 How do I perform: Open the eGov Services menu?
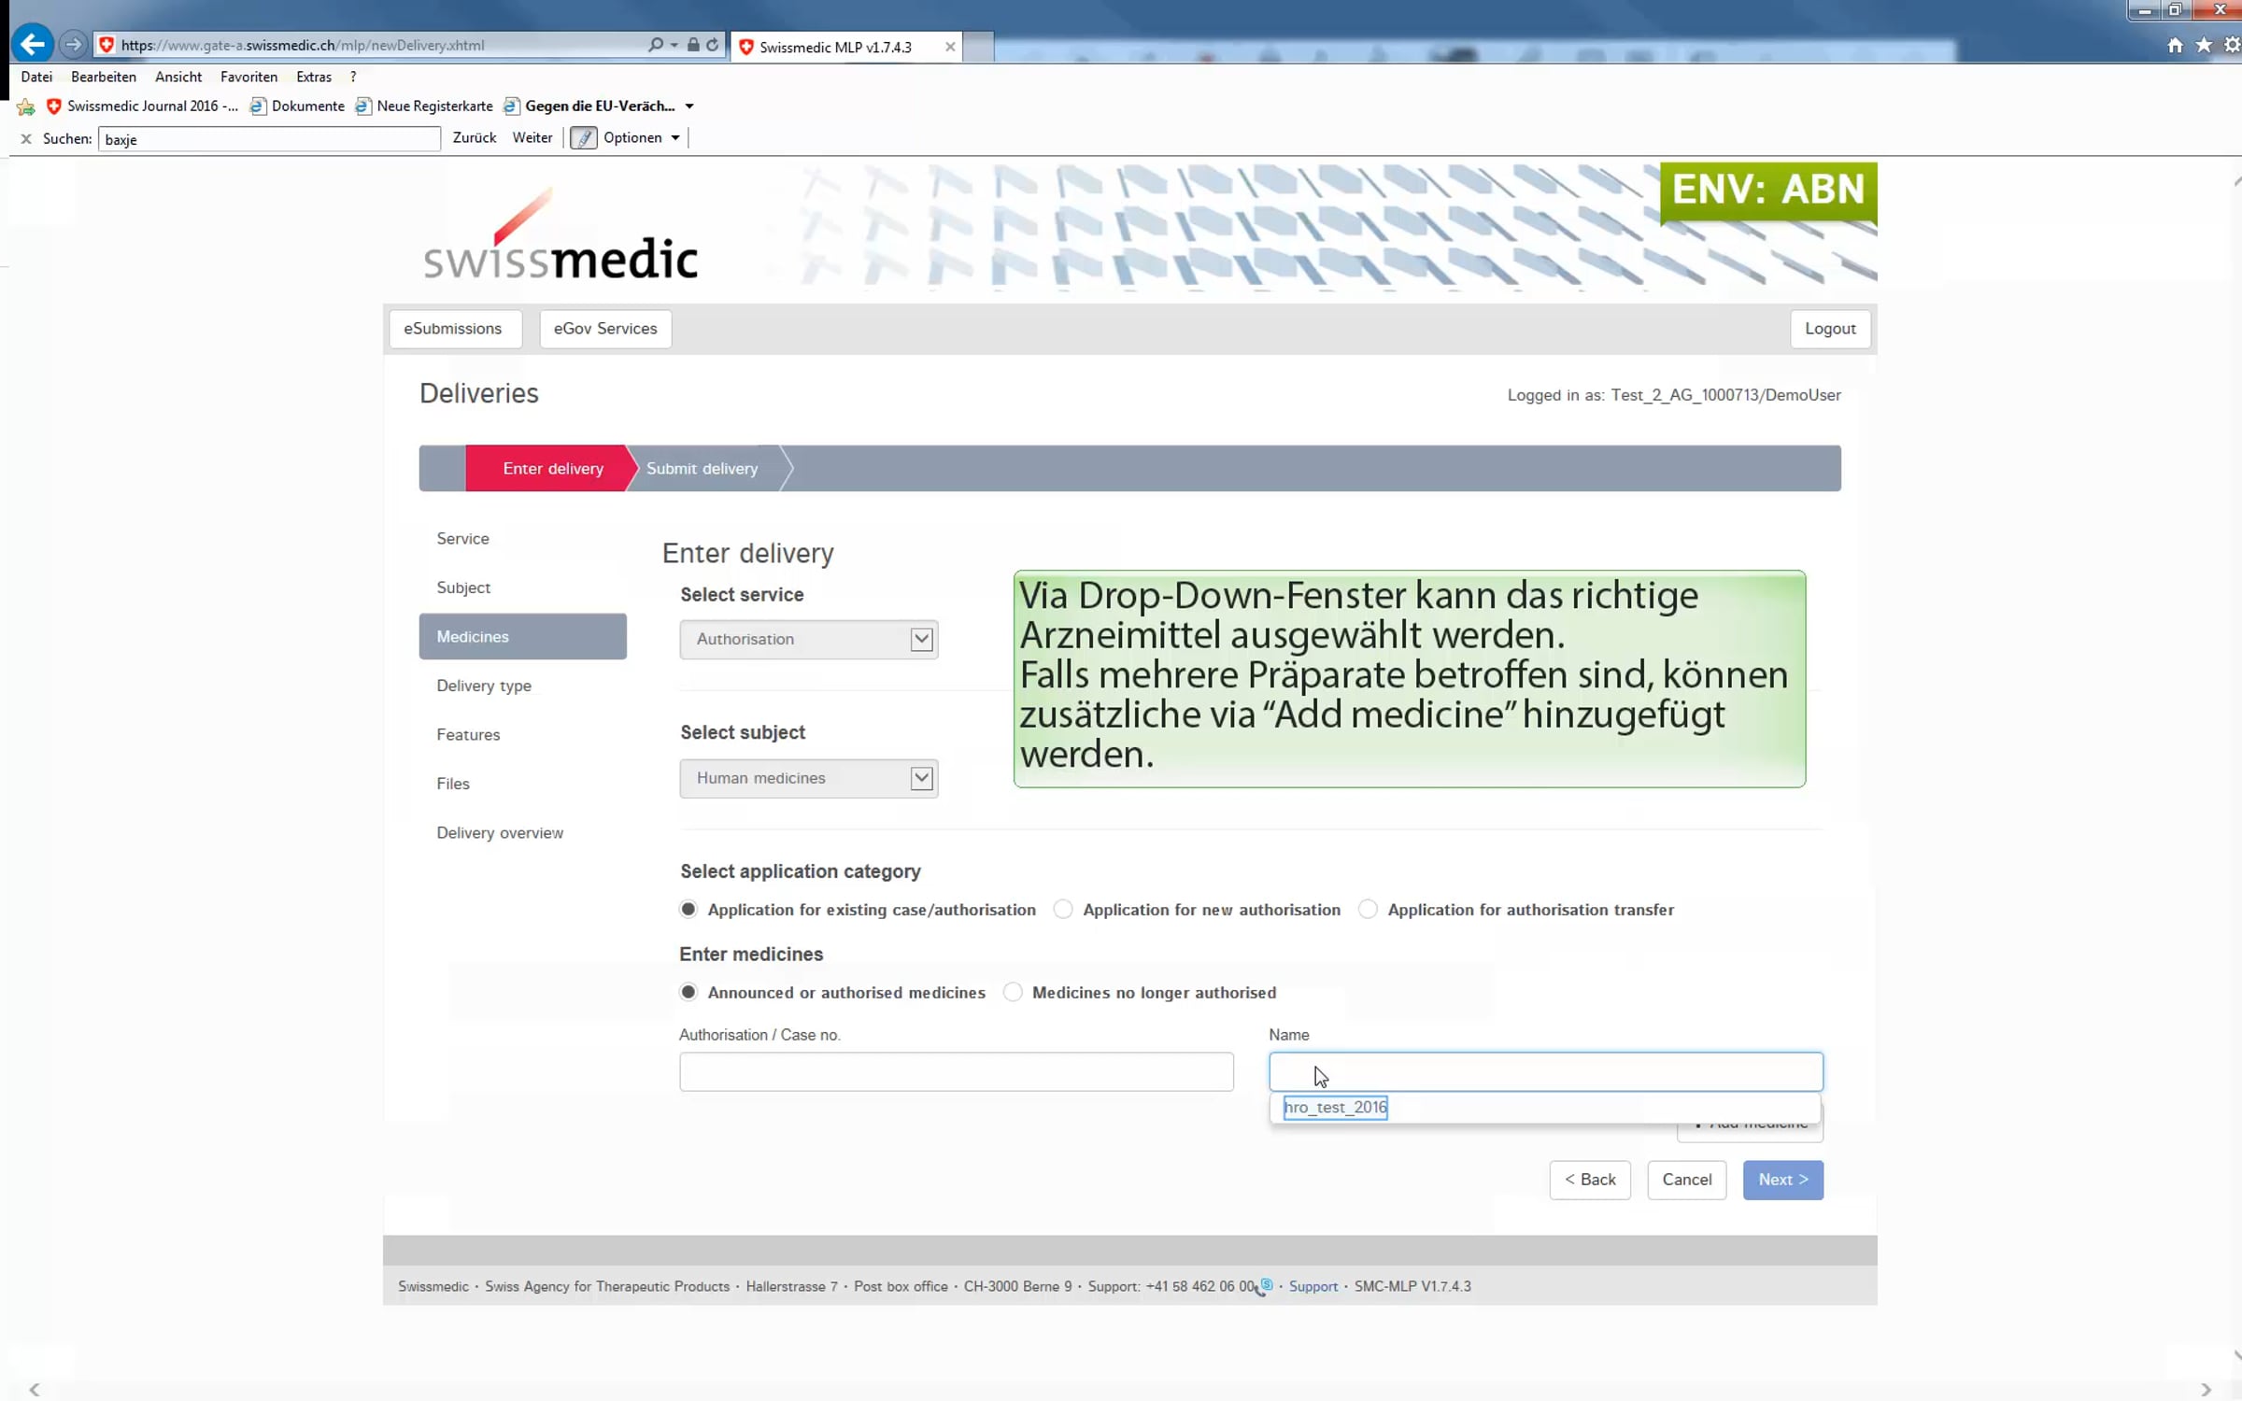point(605,329)
